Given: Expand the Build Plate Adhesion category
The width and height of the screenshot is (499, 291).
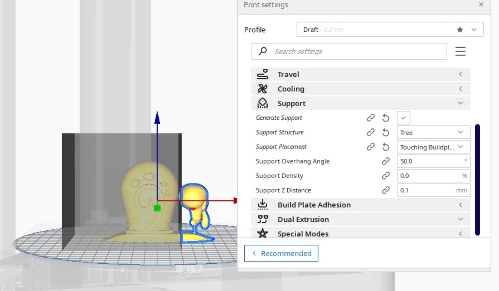Looking at the screenshot, I should (x=361, y=205).
